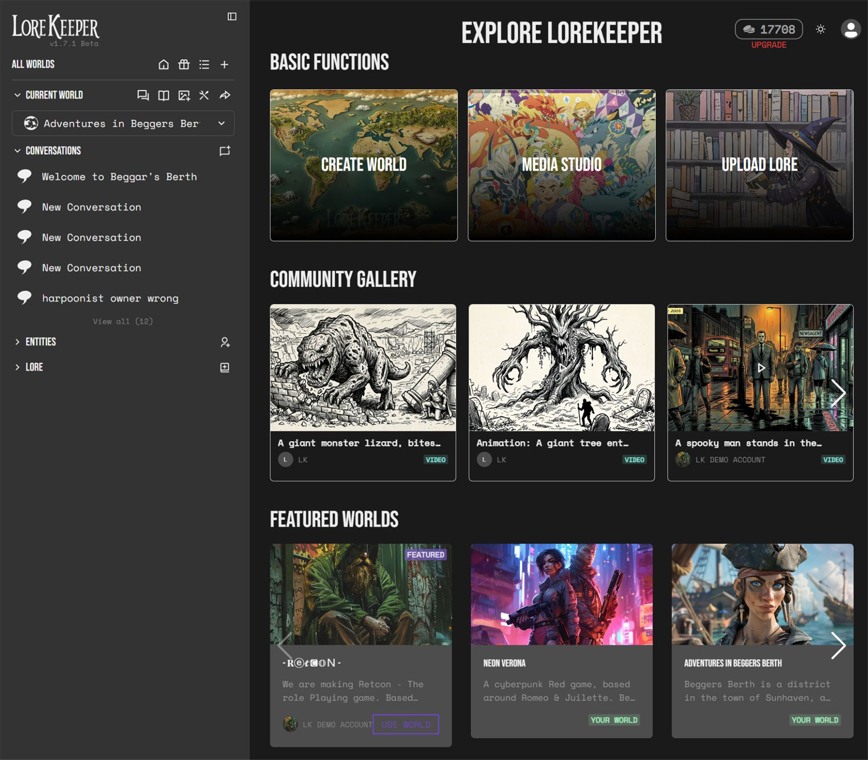Expand the Lore section

(17, 368)
